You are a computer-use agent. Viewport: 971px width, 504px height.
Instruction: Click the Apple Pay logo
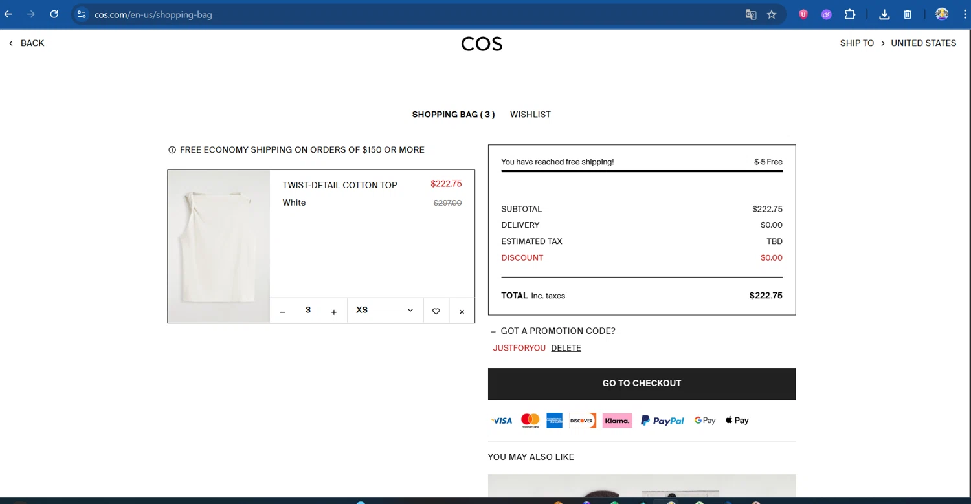[x=737, y=421]
